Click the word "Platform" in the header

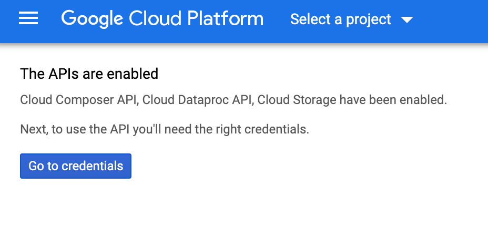point(226,19)
